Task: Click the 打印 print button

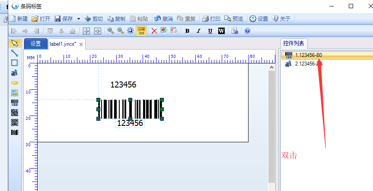Action: point(212,19)
